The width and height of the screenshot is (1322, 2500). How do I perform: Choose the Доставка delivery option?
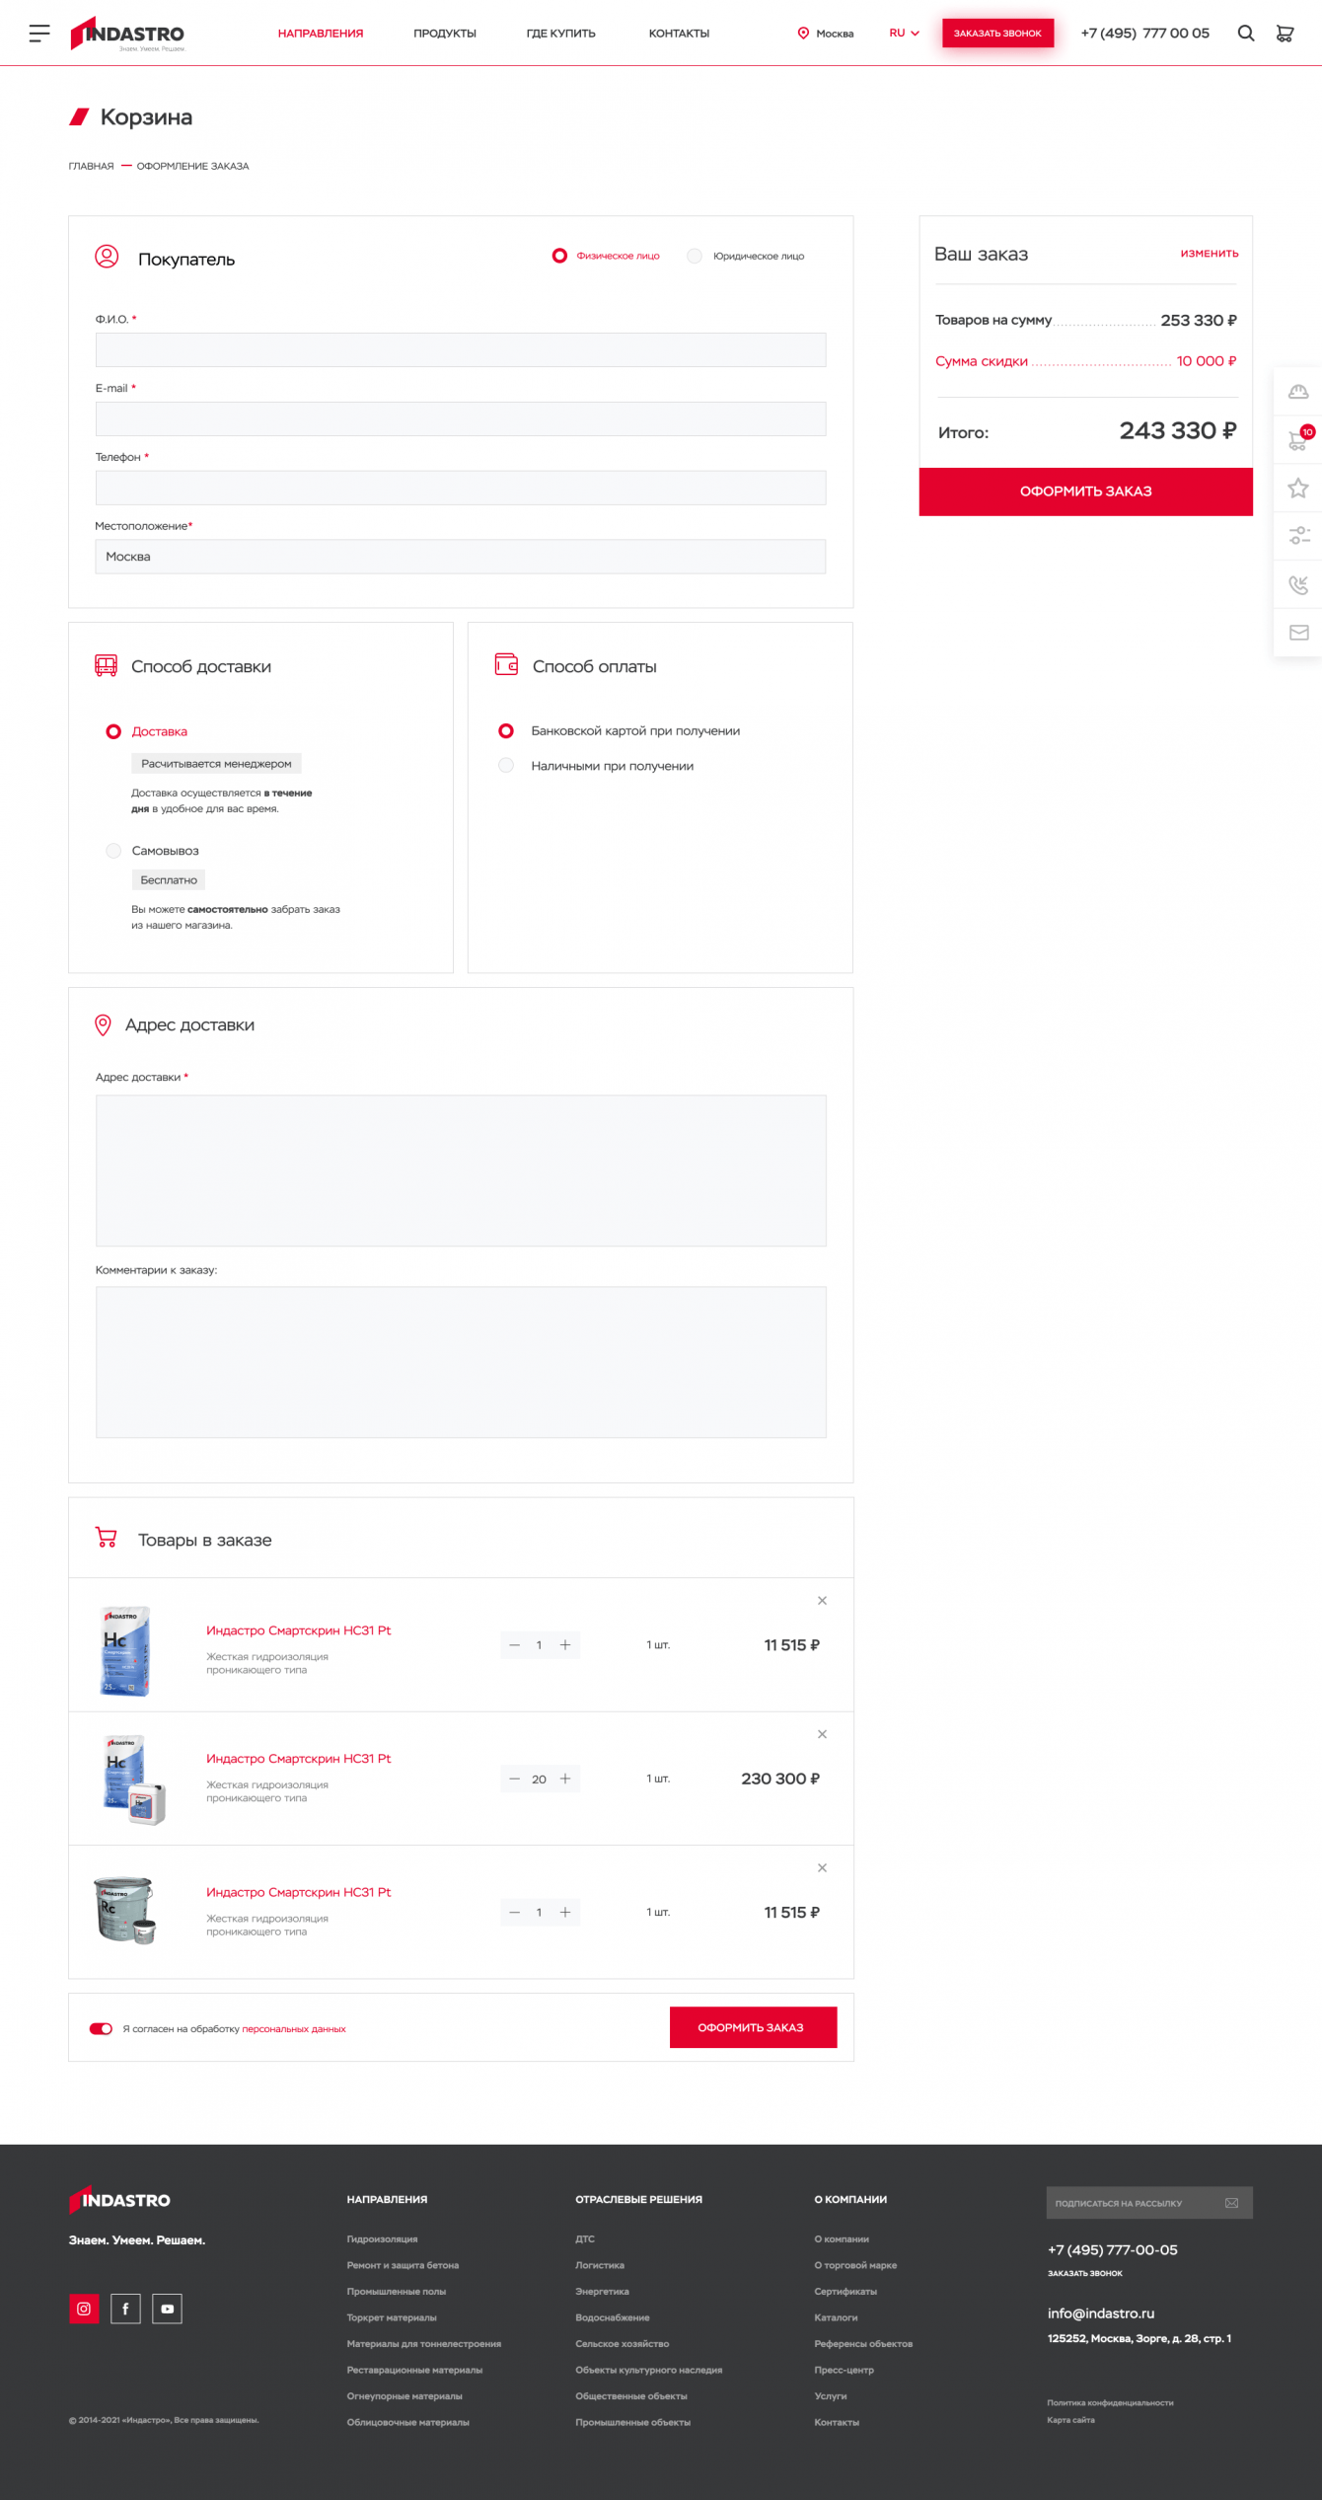tap(113, 731)
